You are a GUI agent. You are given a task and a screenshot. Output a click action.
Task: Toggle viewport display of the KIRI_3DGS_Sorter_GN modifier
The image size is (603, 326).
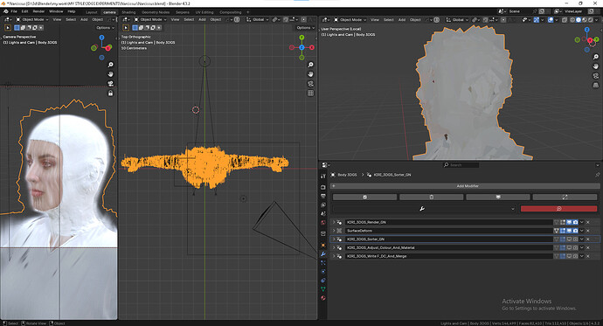(569, 239)
